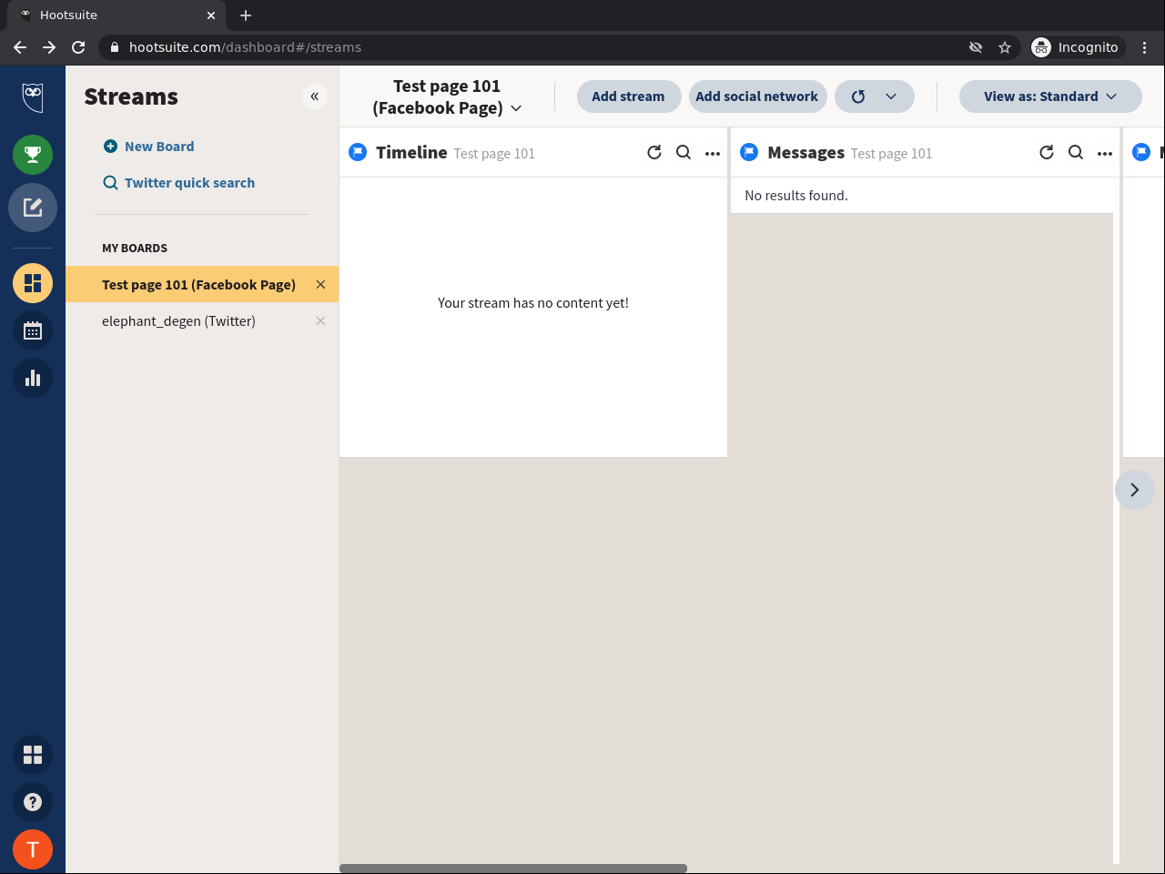1165x874 pixels.
Task: Open the Chrome three-dot menu
Action: [1145, 47]
